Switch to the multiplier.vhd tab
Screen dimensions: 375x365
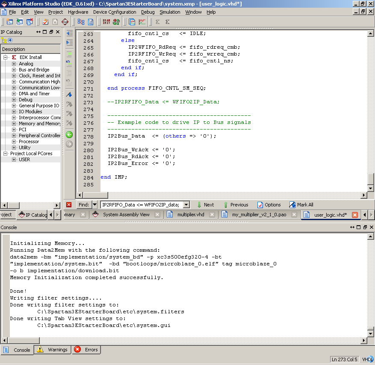pyautogui.click(x=191, y=215)
